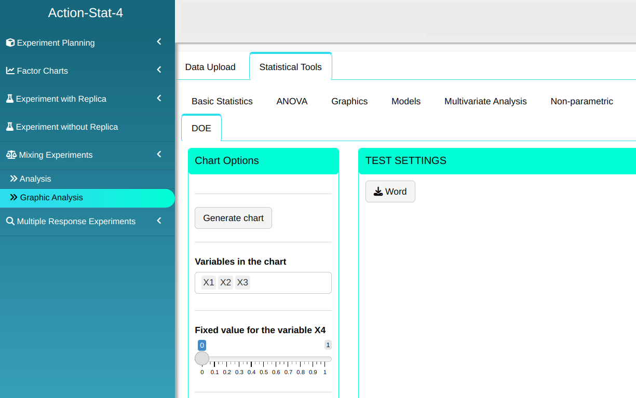
Task: Click the balance scale icon for Mixing Experiments
Action: point(11,155)
